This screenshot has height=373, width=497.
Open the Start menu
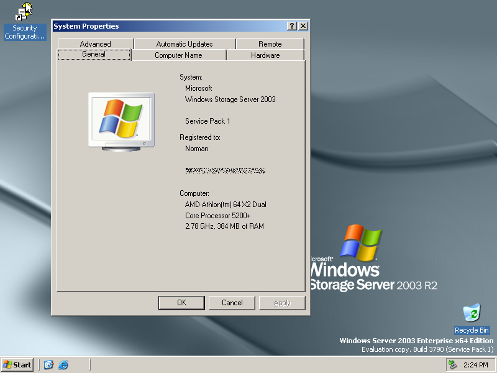(x=17, y=365)
